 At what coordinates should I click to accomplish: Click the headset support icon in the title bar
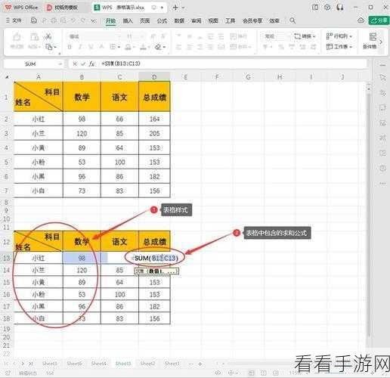[x=340, y=8]
